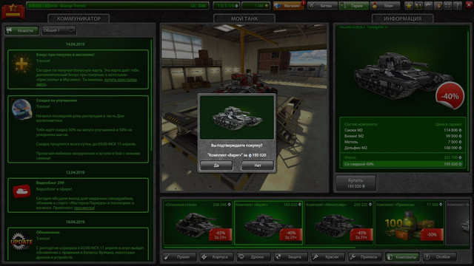
Task: Toggle the sound icon in top bar
Action: (438, 6)
